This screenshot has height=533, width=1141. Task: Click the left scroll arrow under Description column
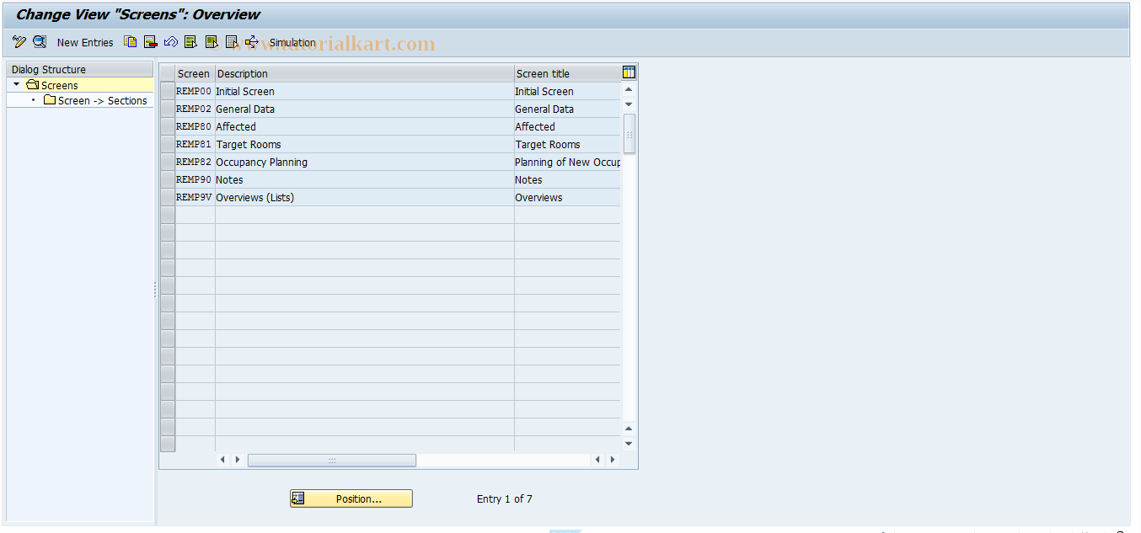pyautogui.click(x=223, y=460)
